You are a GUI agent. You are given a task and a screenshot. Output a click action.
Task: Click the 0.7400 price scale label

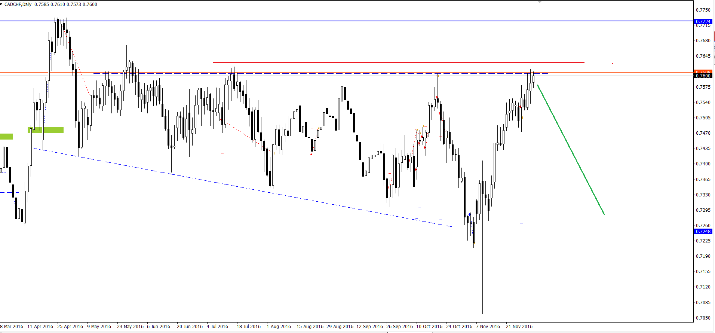(703, 164)
